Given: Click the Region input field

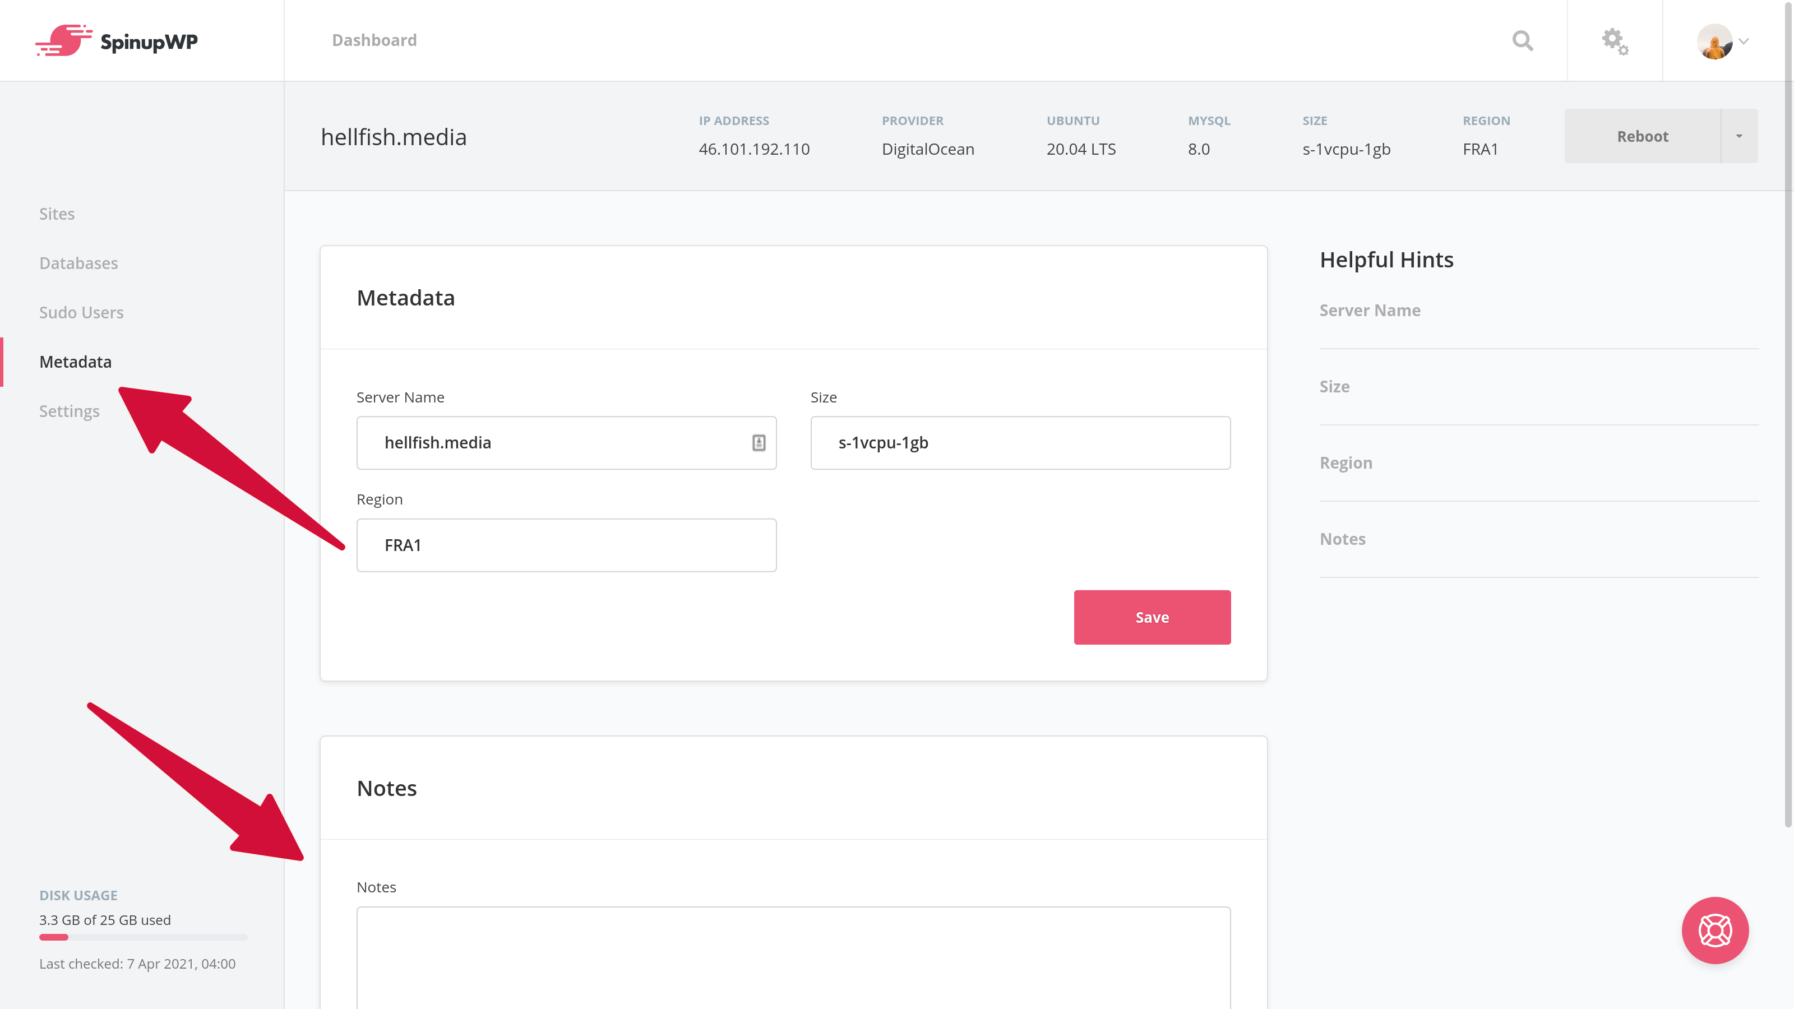Looking at the screenshot, I should pos(566,545).
